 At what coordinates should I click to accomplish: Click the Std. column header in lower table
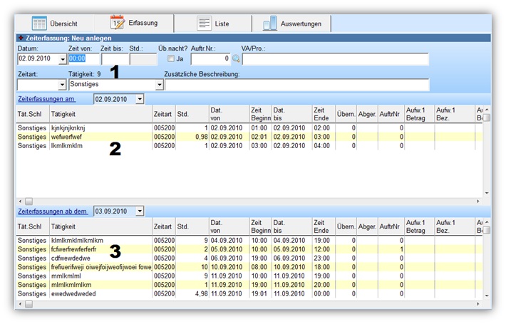click(192, 226)
